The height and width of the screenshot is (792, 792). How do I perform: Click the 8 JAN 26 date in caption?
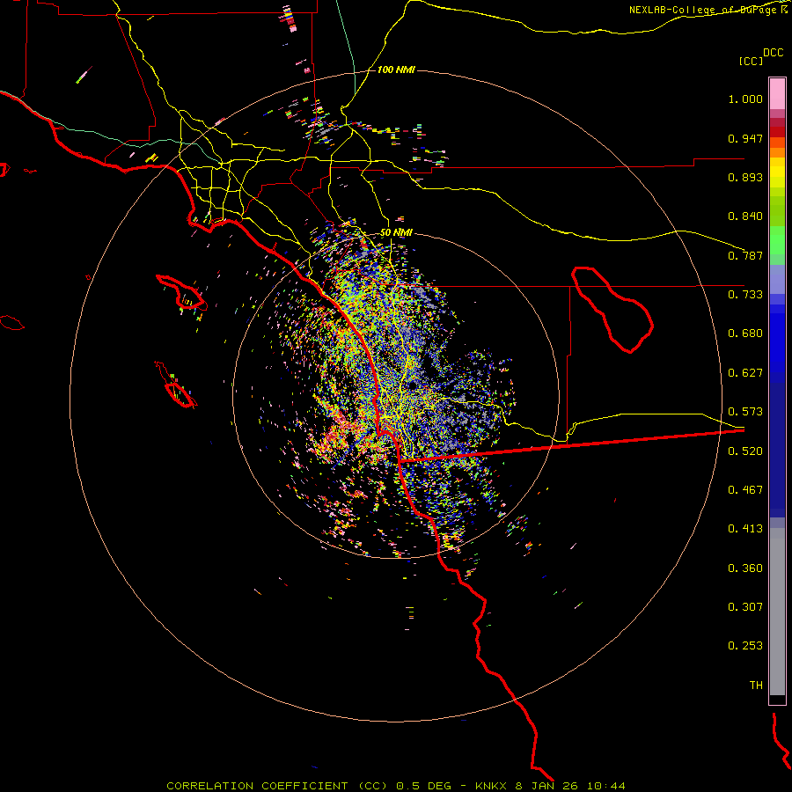coord(546,786)
